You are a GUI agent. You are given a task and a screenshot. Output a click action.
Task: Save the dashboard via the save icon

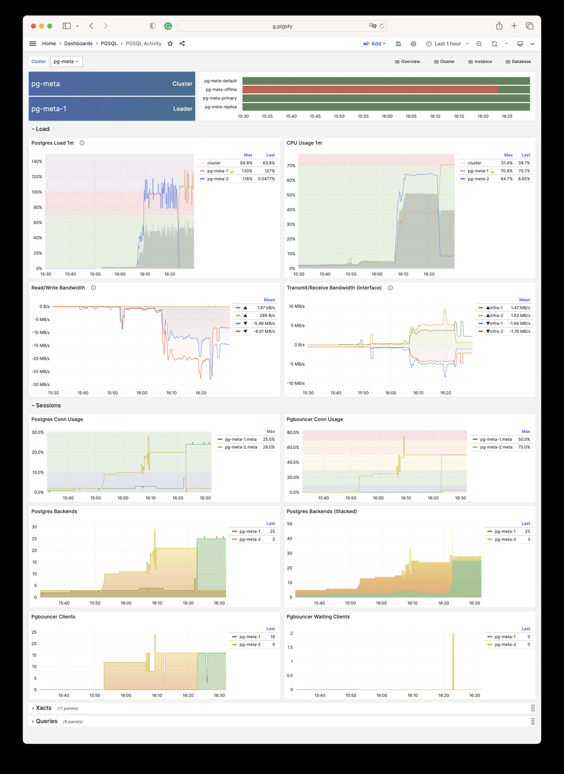(398, 44)
